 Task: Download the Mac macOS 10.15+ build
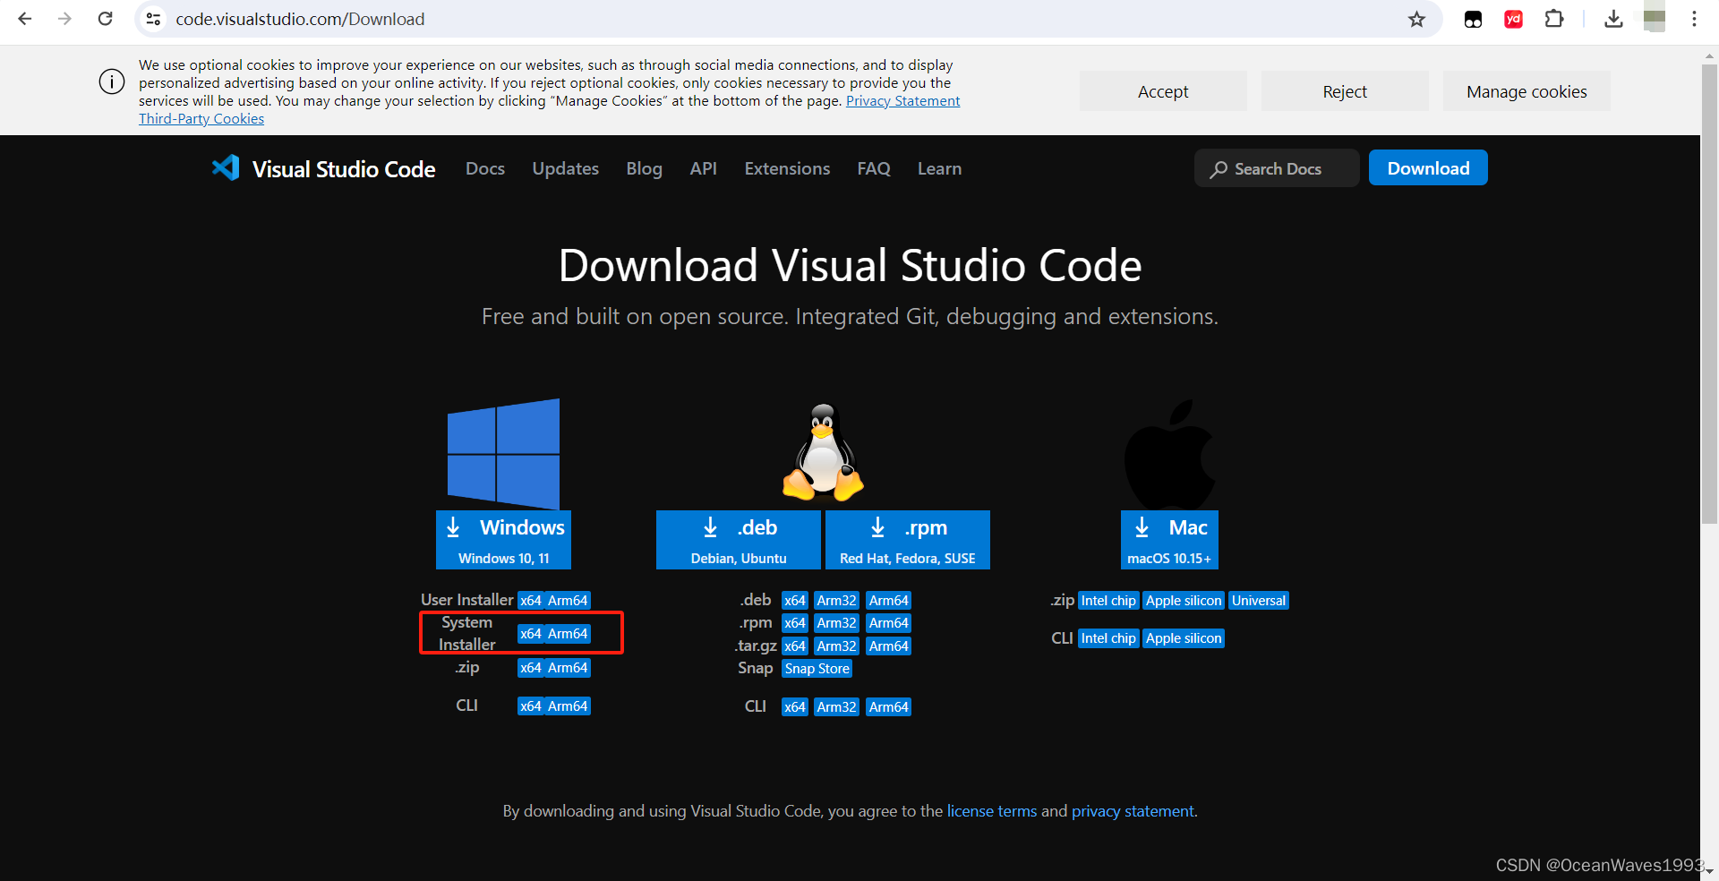point(1169,540)
